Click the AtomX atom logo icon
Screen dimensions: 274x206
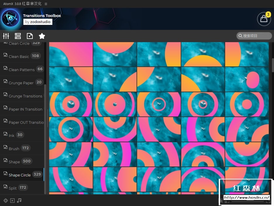[x=11, y=18]
